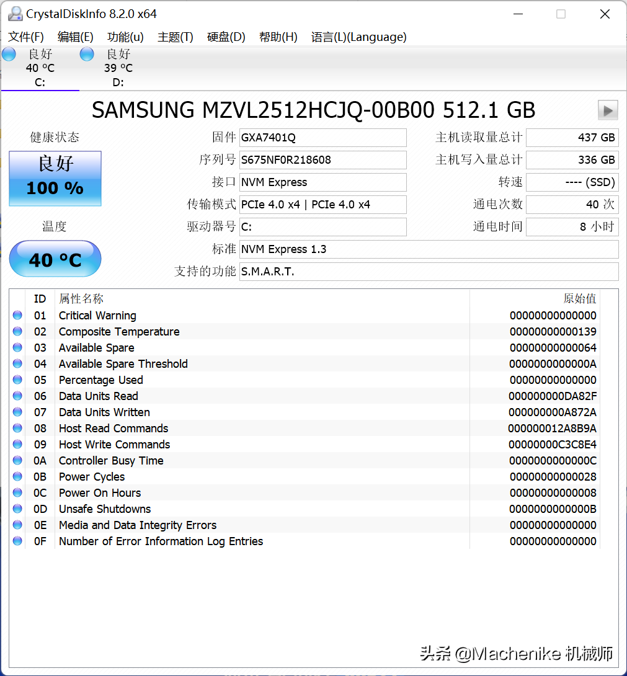
Task: Select the Host Write Commands attribute name
Action: (114, 445)
